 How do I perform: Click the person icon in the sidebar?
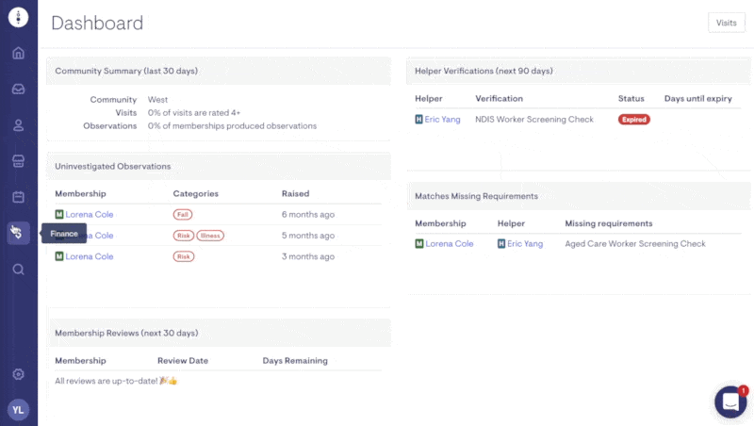point(18,125)
